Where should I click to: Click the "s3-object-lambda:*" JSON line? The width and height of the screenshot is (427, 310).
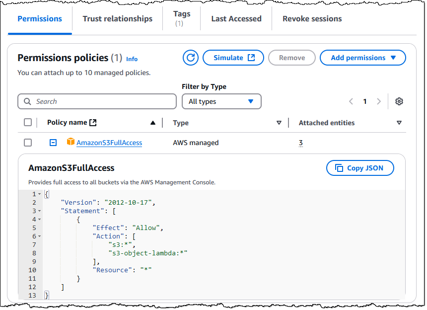148,253
